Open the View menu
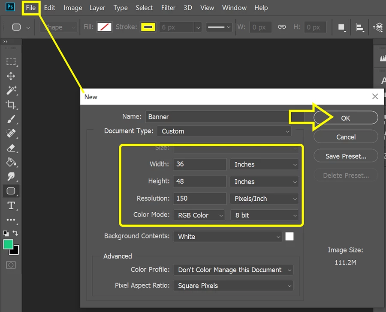This screenshot has height=312, width=386. pos(207,8)
